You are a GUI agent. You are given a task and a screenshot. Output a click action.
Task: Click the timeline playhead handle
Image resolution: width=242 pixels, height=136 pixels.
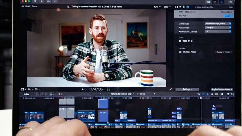tap(201, 98)
